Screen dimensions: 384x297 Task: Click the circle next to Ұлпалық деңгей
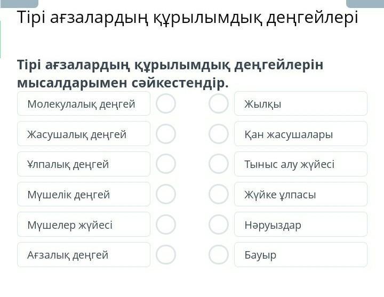tap(166, 164)
